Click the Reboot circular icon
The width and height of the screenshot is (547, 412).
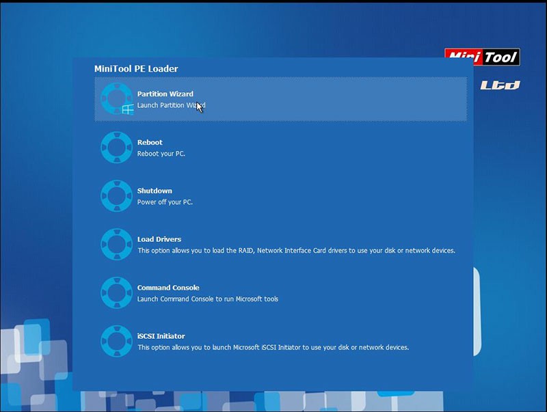(x=116, y=148)
